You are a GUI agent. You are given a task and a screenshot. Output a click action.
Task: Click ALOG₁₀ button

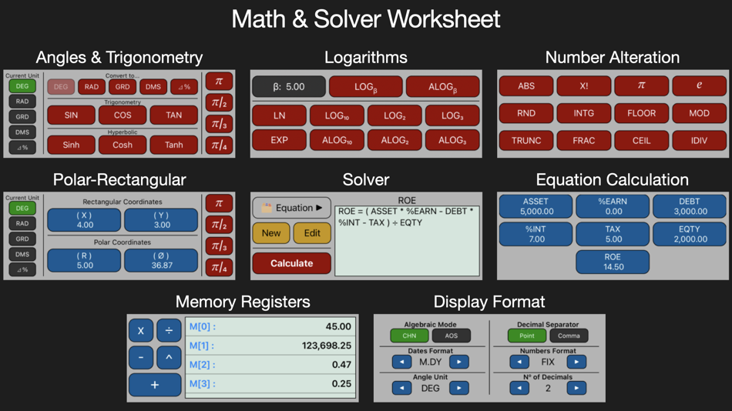tap(337, 140)
